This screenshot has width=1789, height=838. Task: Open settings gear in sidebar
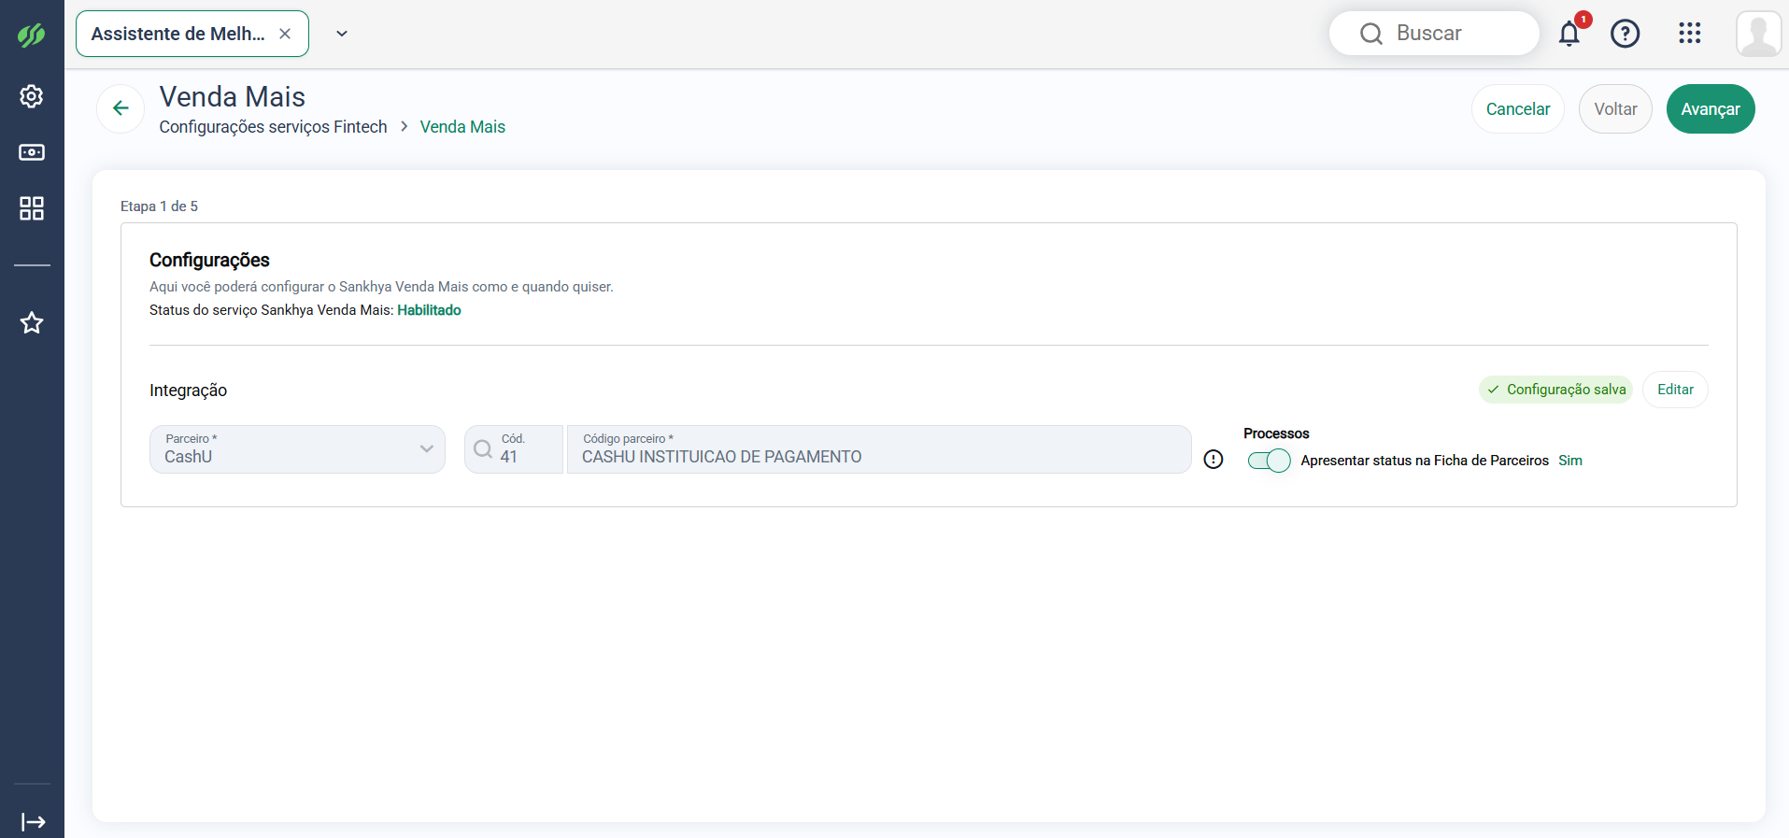[32, 96]
